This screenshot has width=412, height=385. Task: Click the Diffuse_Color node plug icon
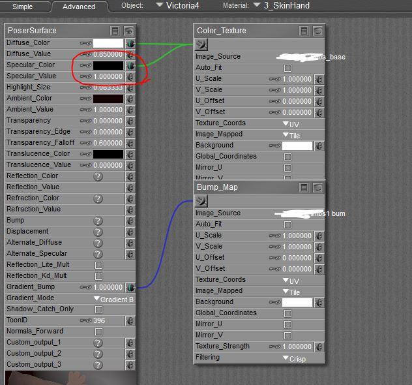(130, 43)
